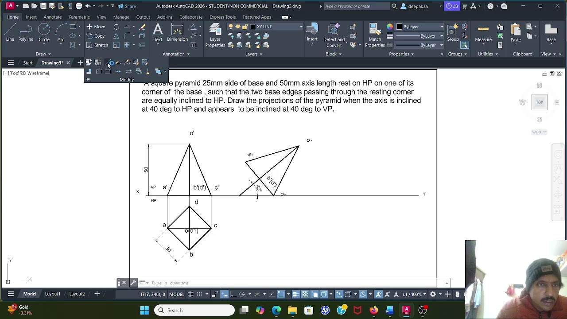Image resolution: width=567 pixels, height=319 pixels.
Task: Click the Stretch tool
Action: tap(97, 45)
